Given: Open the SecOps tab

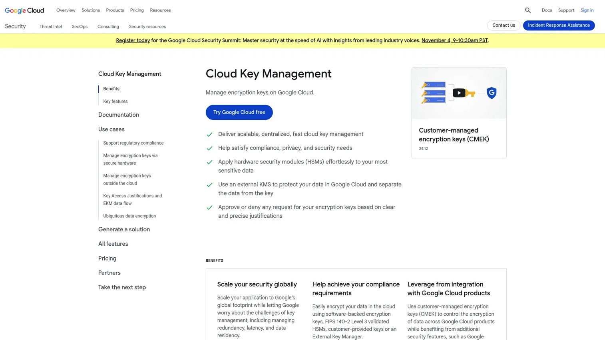Looking at the screenshot, I should [x=80, y=27].
